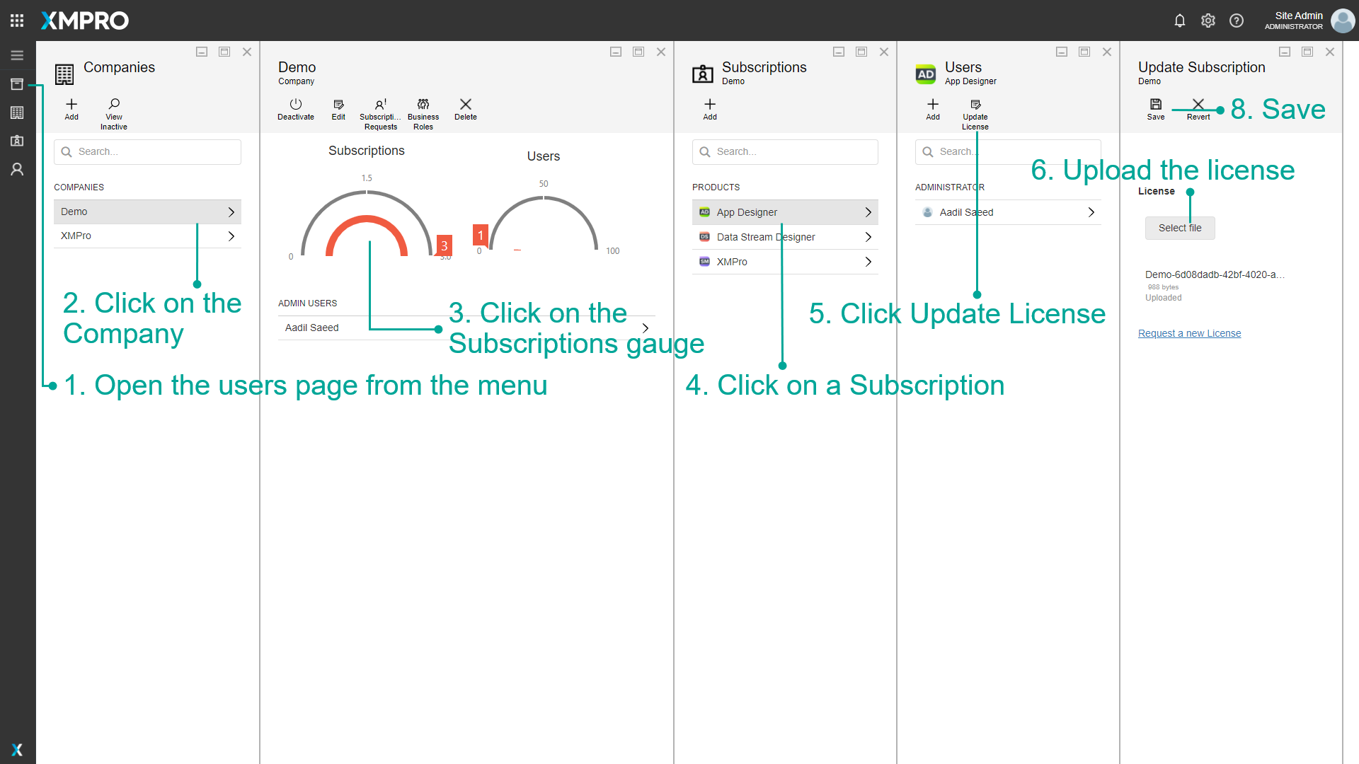Open administrator Aadil Saeed in Users panel

[1008, 212]
